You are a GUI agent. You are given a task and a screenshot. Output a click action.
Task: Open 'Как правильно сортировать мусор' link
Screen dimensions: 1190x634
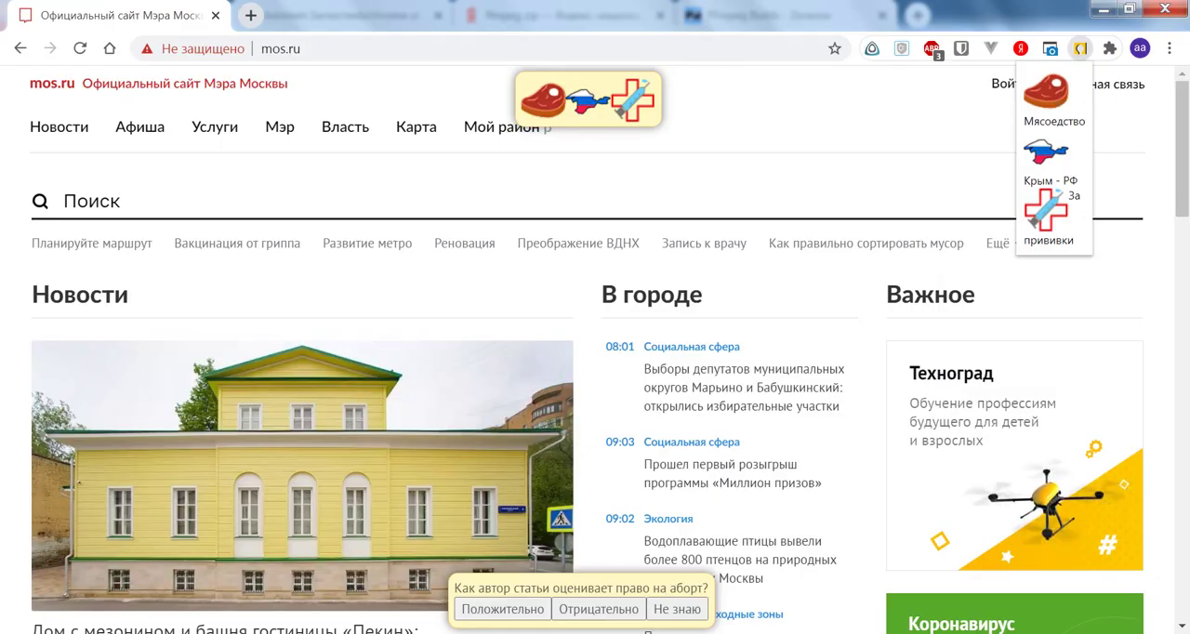866,244
